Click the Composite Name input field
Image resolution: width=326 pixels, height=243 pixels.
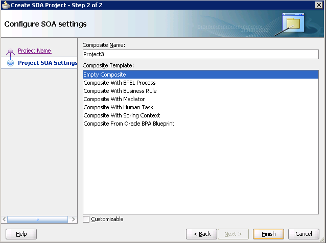(x=201, y=54)
